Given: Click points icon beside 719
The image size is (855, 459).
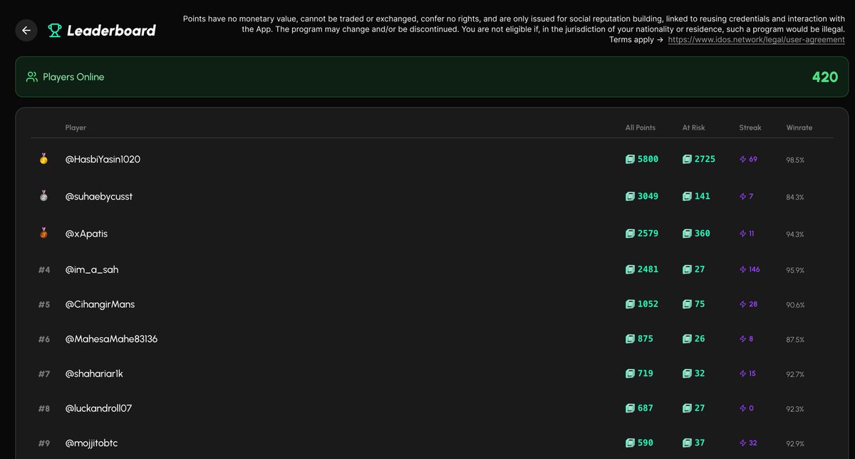Looking at the screenshot, I should pos(630,373).
